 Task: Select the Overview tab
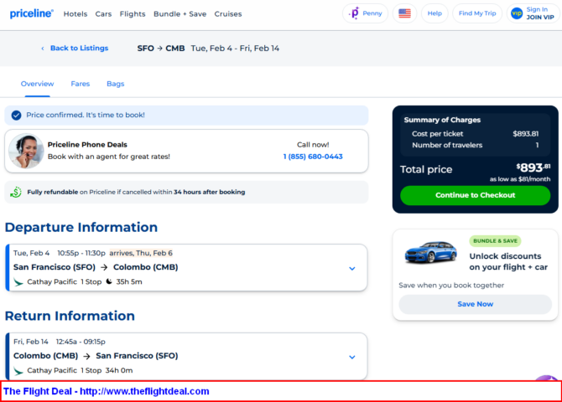click(x=37, y=84)
